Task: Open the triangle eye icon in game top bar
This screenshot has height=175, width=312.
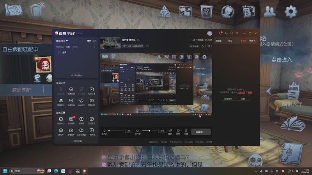Action: tap(164, 11)
